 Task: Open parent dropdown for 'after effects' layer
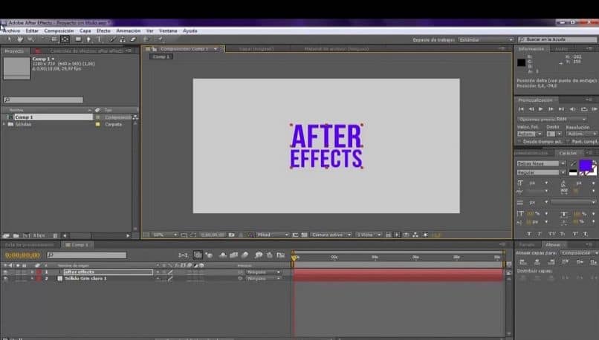pos(263,272)
